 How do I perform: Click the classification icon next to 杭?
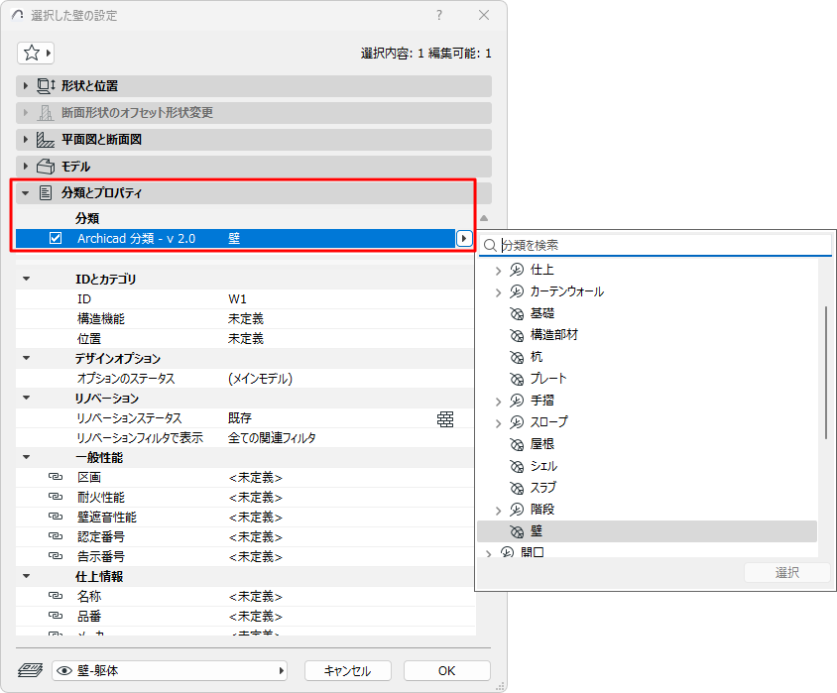coord(517,357)
